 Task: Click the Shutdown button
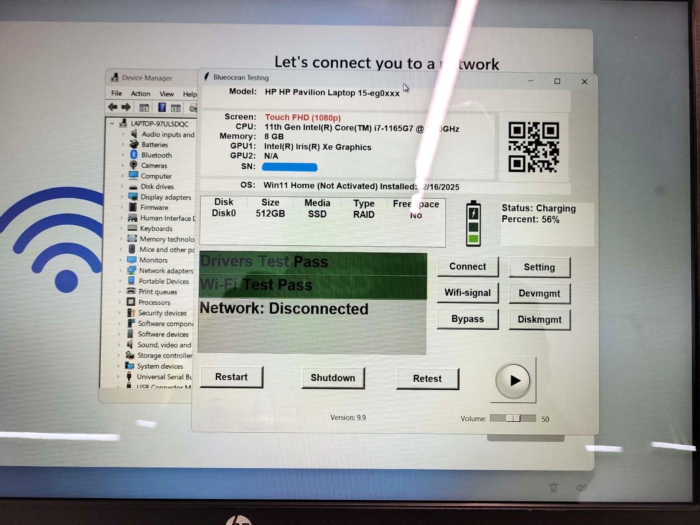(x=333, y=378)
